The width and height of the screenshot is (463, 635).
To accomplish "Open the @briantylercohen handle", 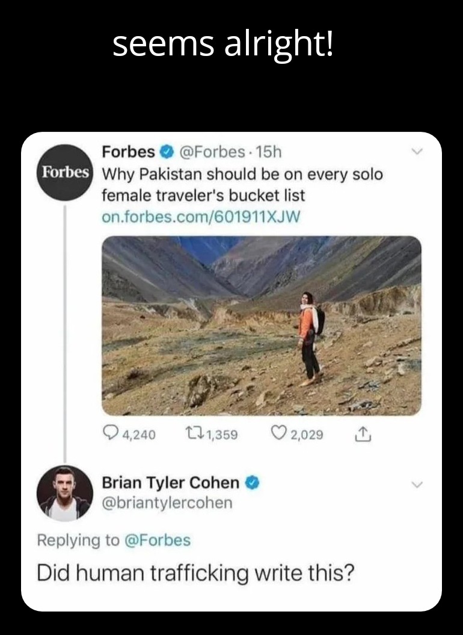I will click(167, 503).
